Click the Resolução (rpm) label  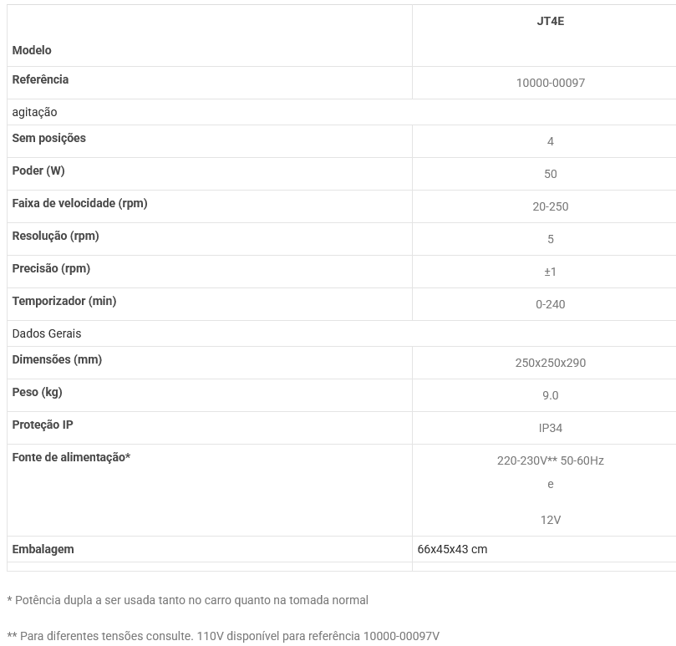[x=55, y=236]
